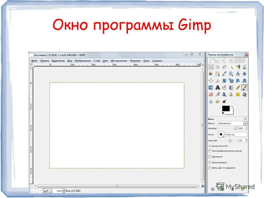Pick the Color Picker (eyedropper) tool

pyautogui.click(x=224, y=74)
